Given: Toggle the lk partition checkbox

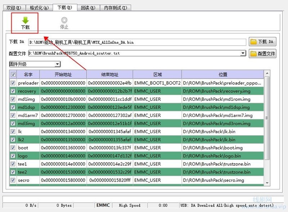Looking at the screenshot, I should pos(13,131).
